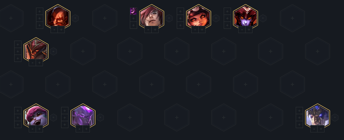Add a champion to the top-left empty hex

point(11,18)
